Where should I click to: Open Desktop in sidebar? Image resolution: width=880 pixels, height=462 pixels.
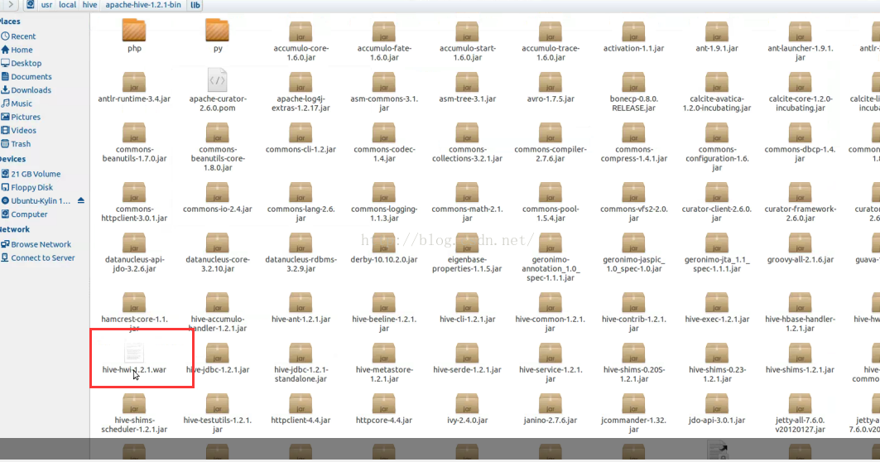(26, 63)
